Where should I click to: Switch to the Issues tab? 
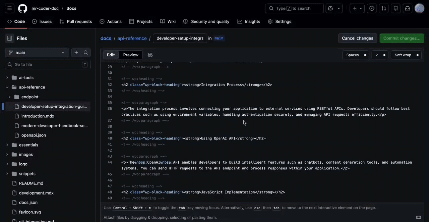point(42,21)
